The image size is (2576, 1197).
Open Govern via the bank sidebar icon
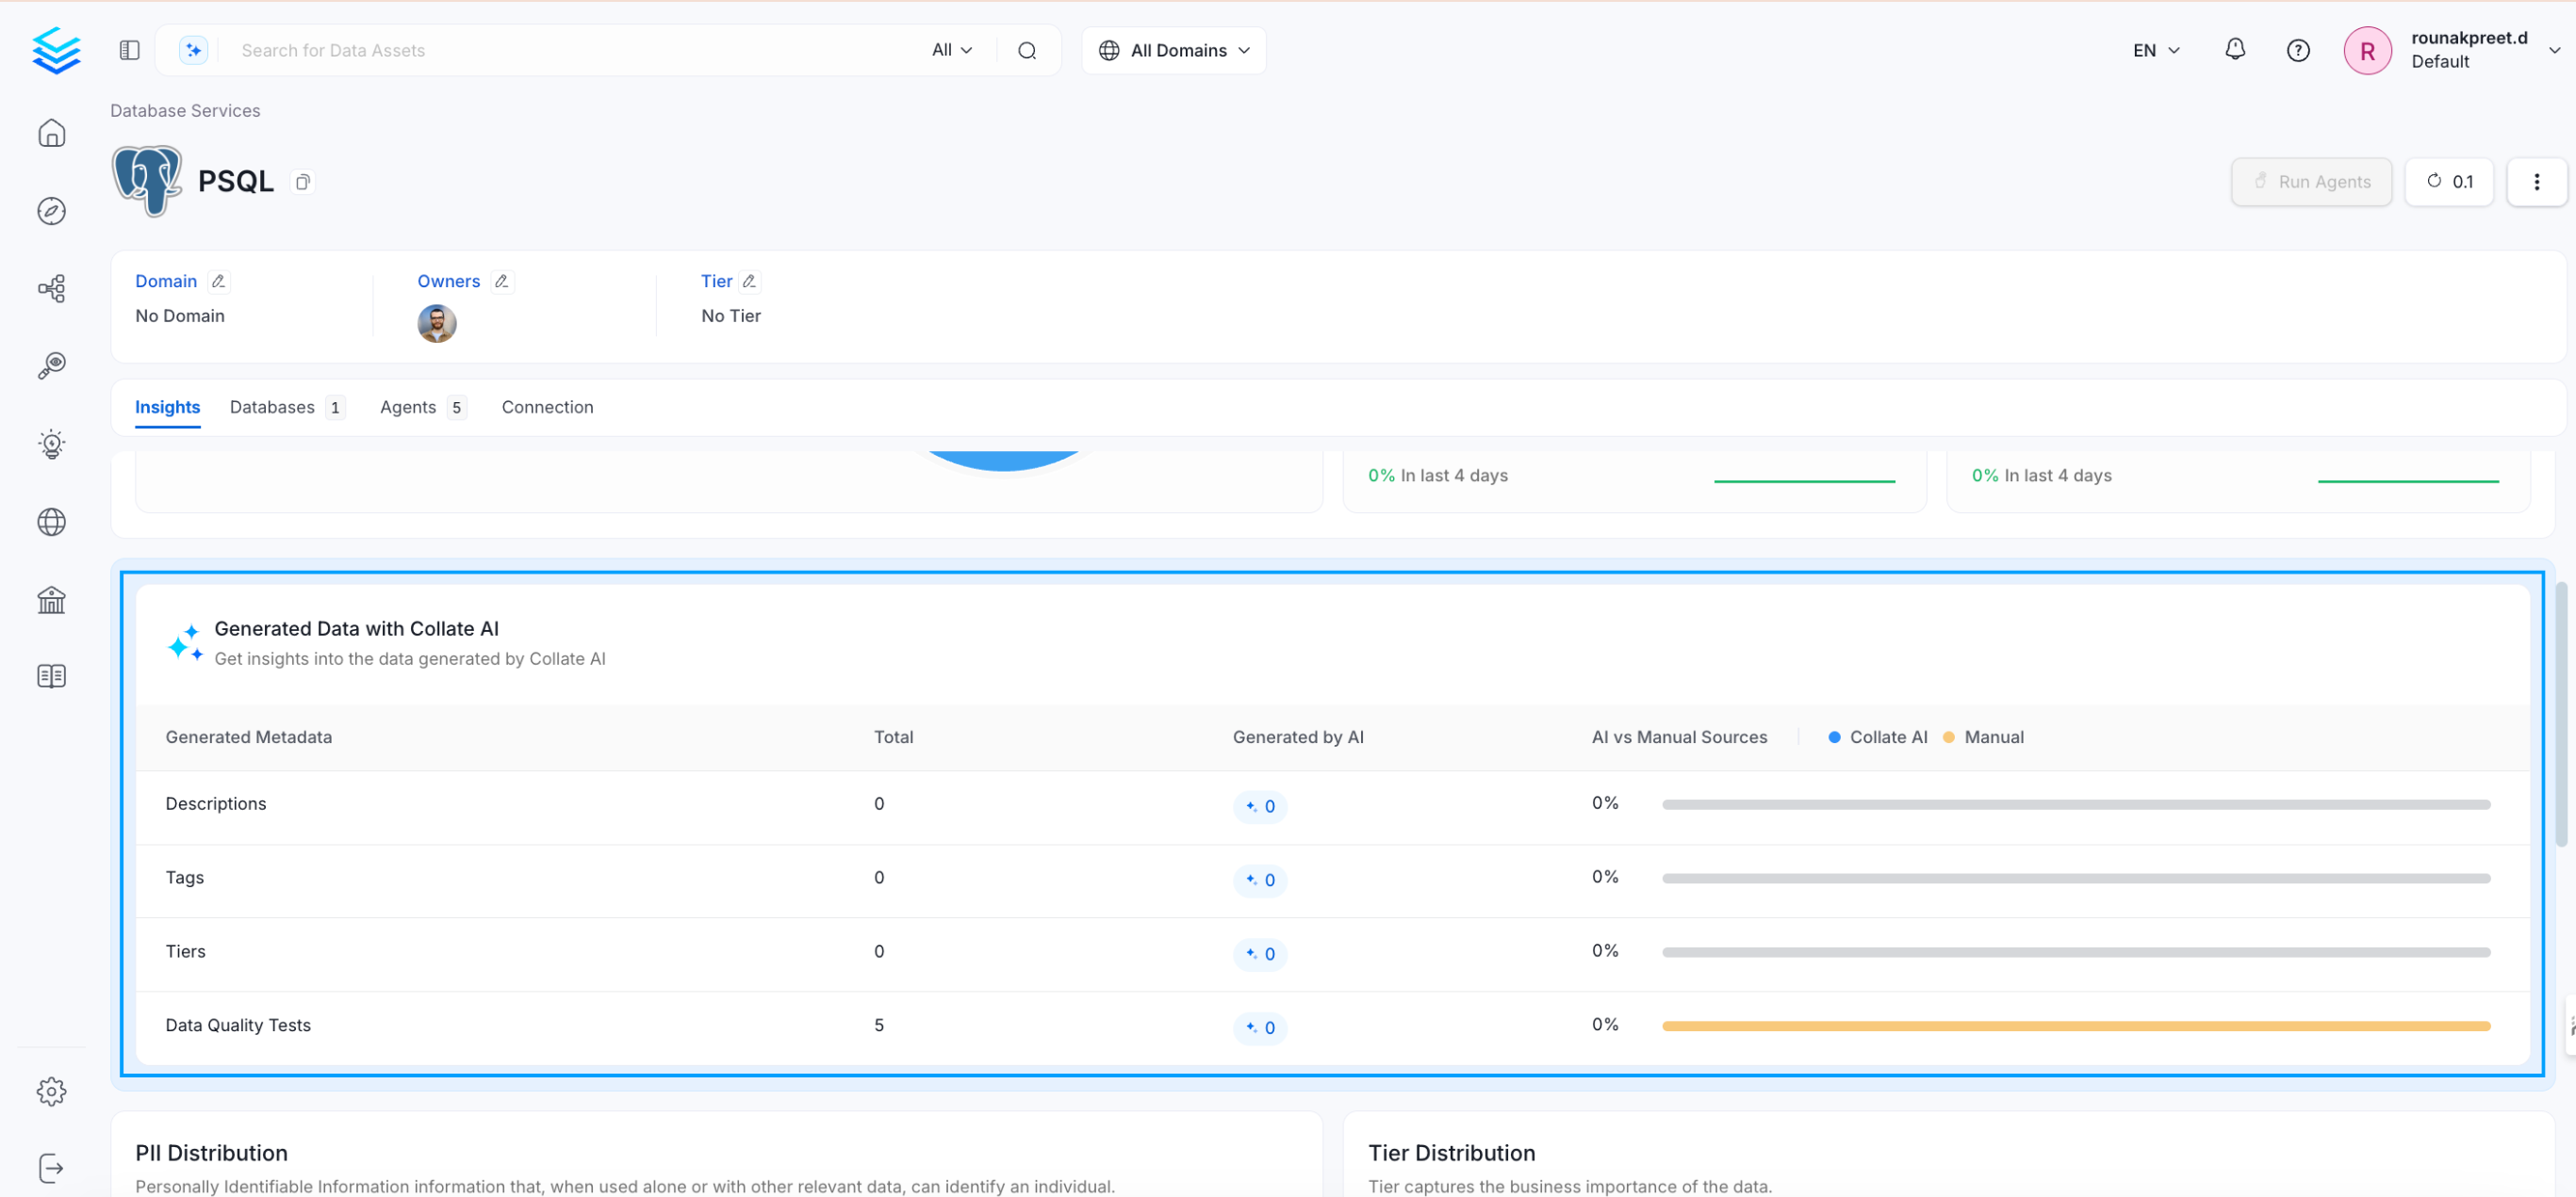[x=51, y=600]
